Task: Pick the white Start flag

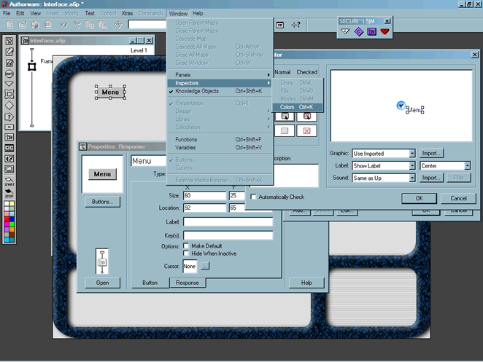Action: (9, 181)
